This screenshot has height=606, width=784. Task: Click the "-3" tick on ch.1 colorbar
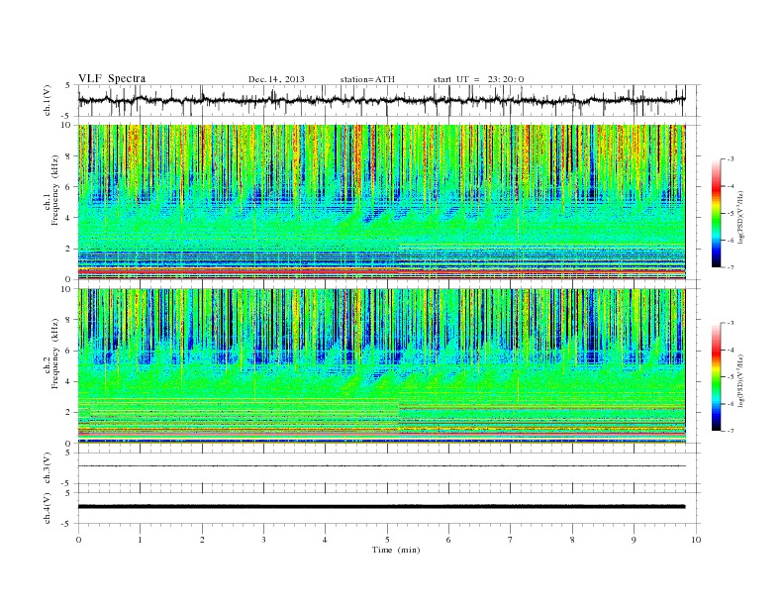730,159
